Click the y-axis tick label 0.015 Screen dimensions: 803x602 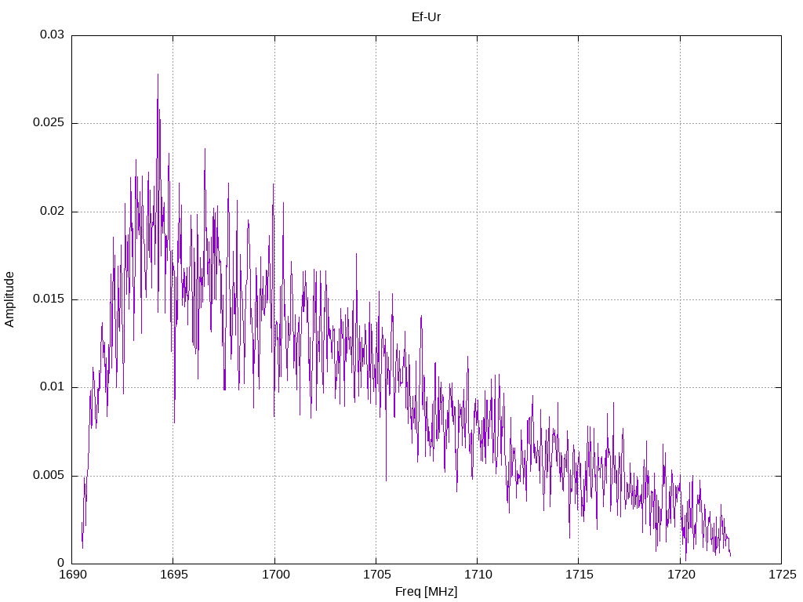[49, 299]
